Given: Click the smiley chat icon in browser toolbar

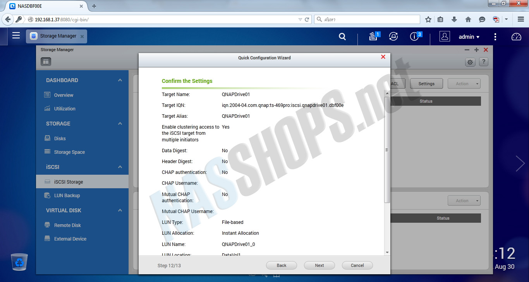Looking at the screenshot, I should click(x=482, y=19).
